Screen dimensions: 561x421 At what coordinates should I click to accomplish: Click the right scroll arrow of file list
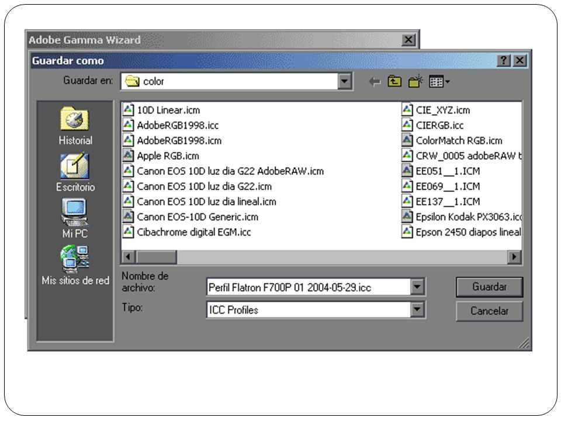point(514,256)
